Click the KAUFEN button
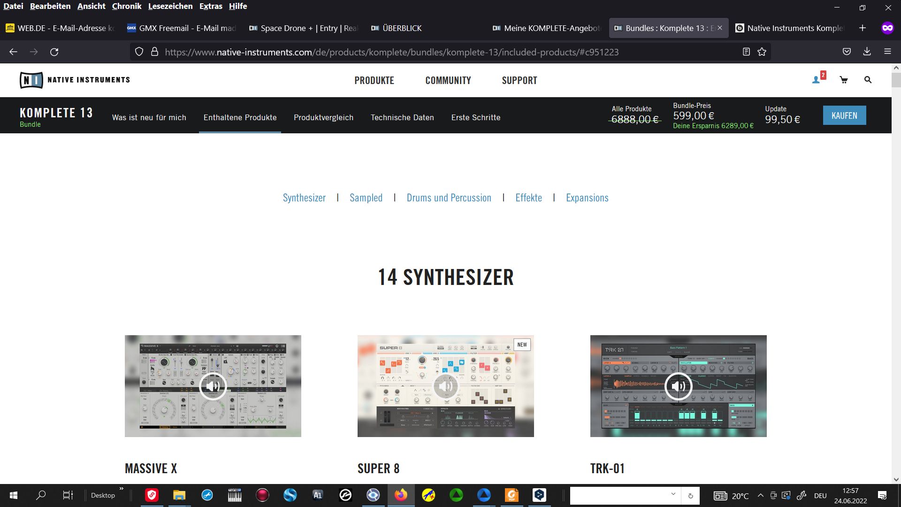 pyautogui.click(x=844, y=115)
